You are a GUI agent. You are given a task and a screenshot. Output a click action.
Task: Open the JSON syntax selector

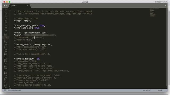[160, 90]
